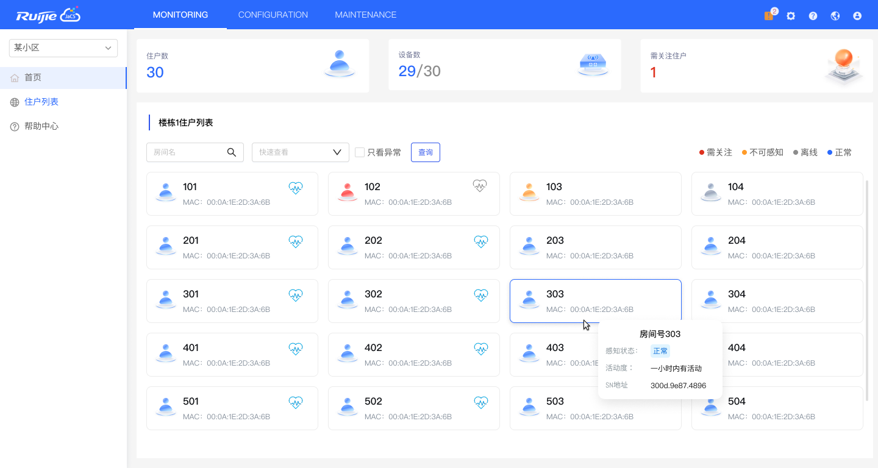
Task: Open the 快速查看 quick view dropdown
Action: coord(300,152)
